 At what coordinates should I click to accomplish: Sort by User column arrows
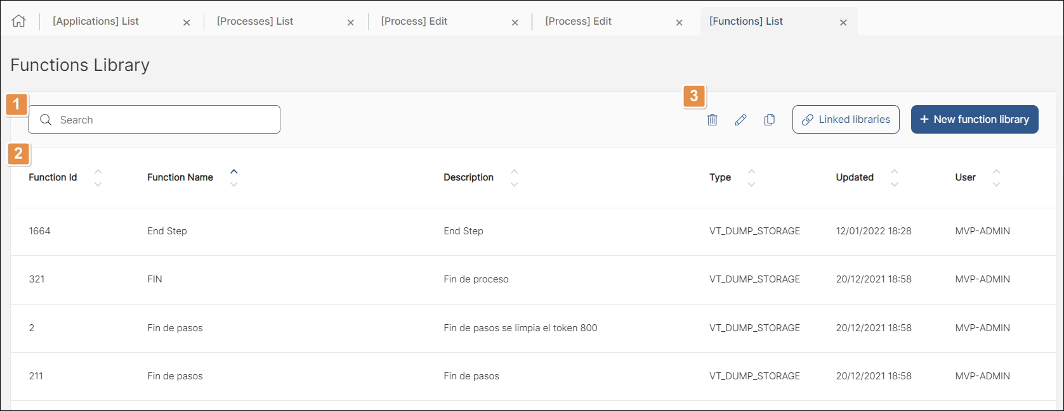pos(996,177)
